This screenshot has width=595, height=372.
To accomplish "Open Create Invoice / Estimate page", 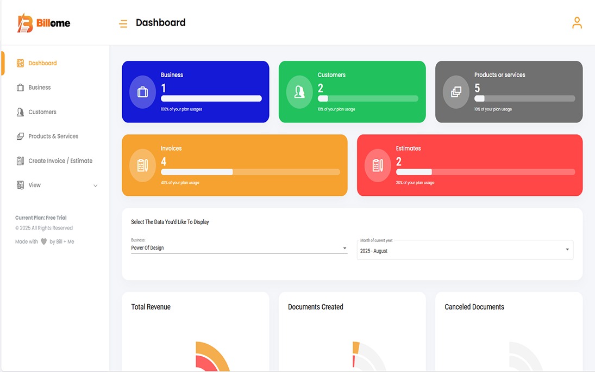I will click(60, 161).
